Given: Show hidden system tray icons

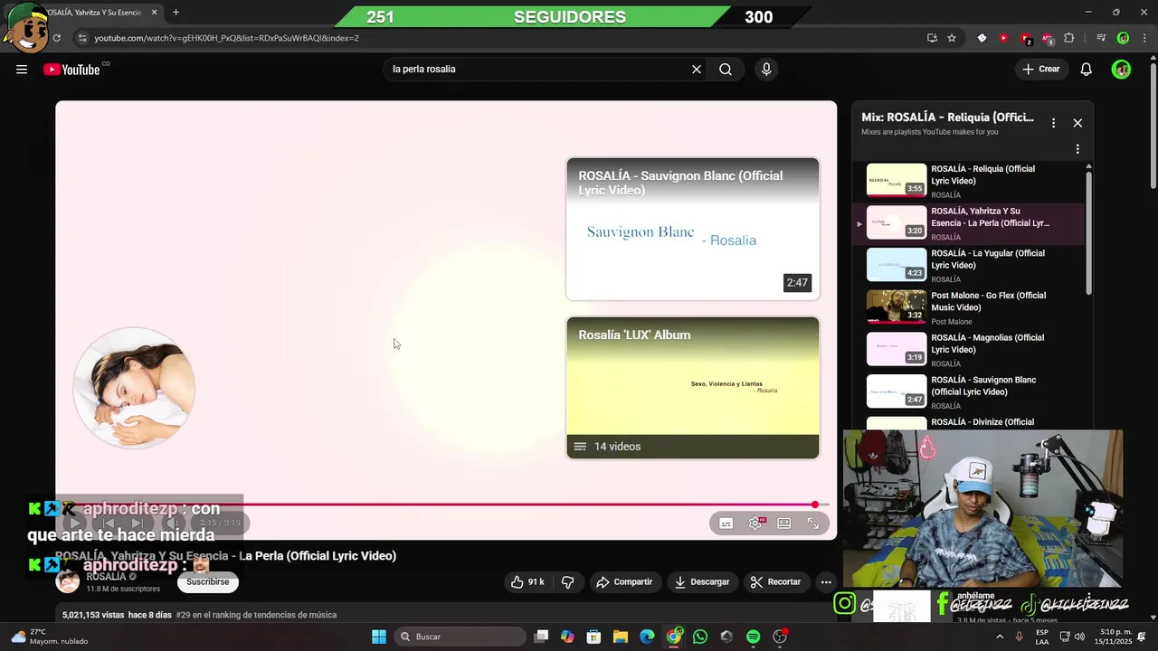Looking at the screenshot, I should point(1000,637).
